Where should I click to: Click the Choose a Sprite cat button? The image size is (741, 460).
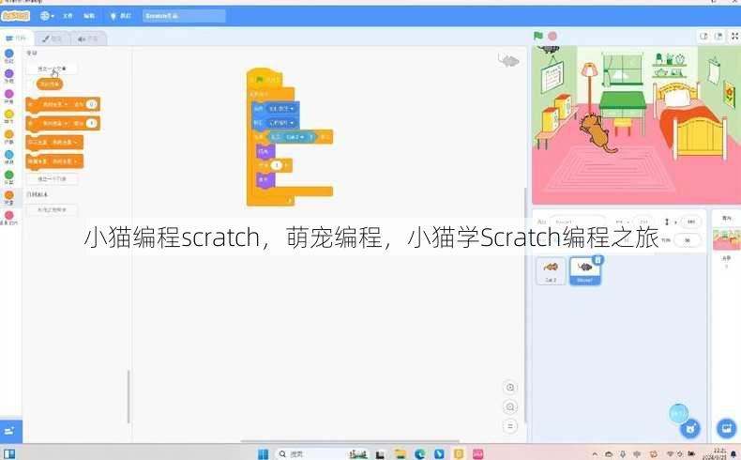(x=690, y=428)
